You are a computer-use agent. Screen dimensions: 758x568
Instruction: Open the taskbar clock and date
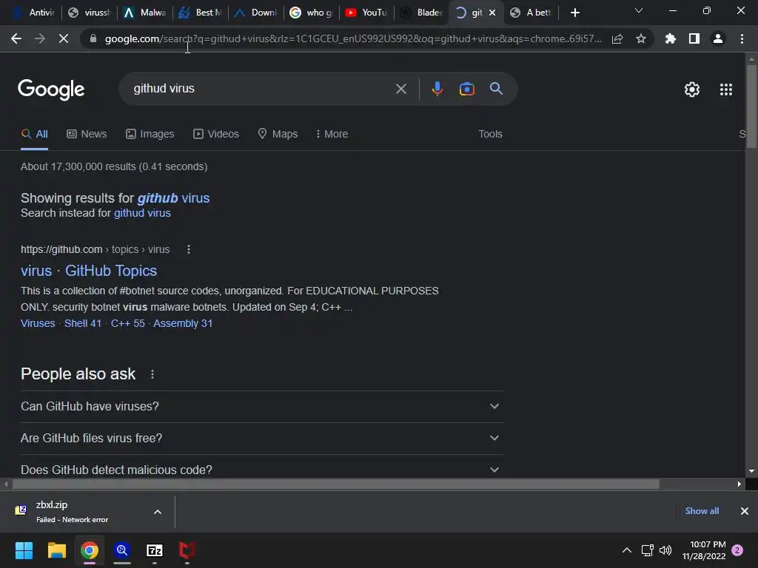point(704,550)
